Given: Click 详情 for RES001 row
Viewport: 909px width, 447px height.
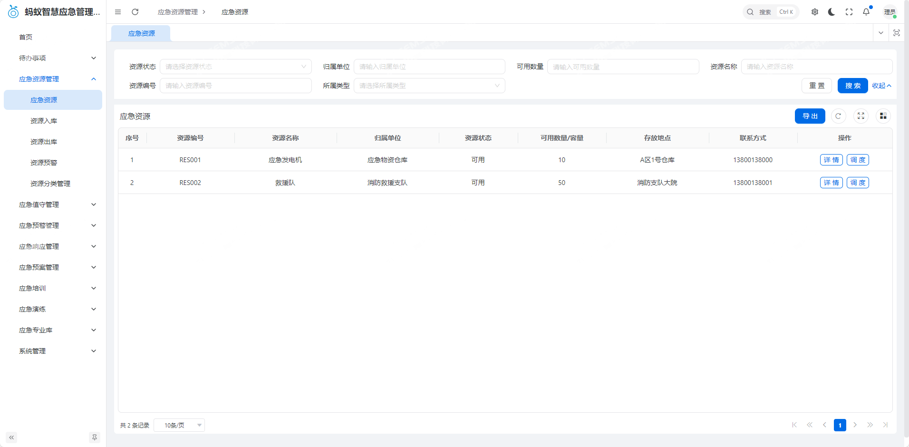Looking at the screenshot, I should tap(831, 160).
